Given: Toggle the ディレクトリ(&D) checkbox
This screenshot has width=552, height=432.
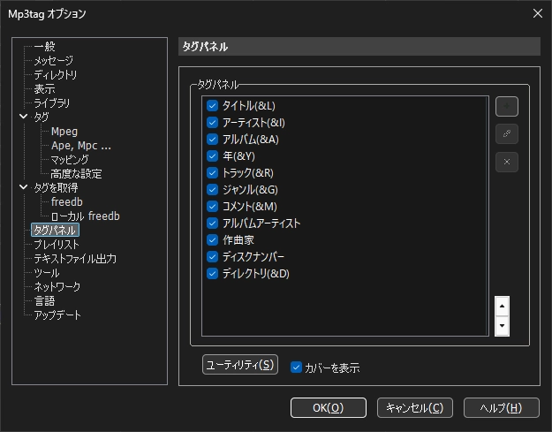Looking at the screenshot, I should click(x=212, y=274).
